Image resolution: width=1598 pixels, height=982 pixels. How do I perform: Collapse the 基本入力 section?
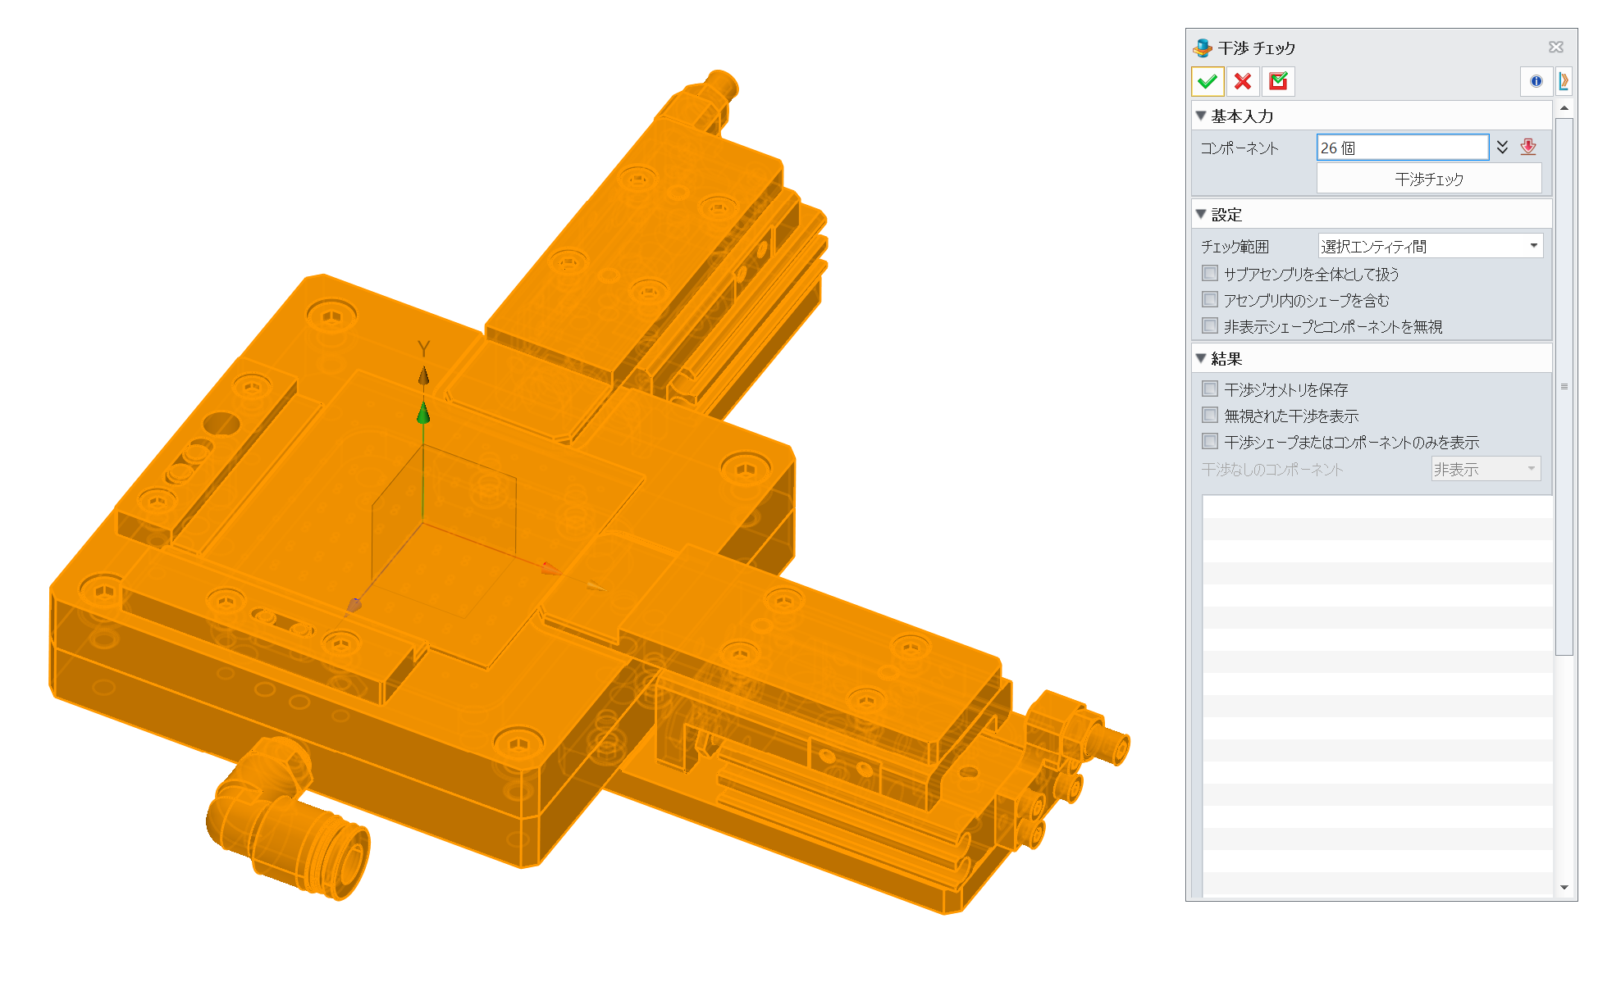point(1201,116)
